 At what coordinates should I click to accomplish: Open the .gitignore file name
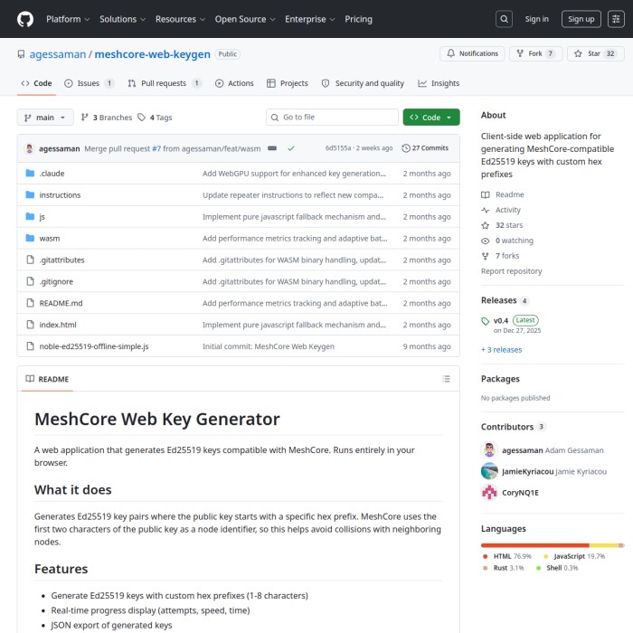tap(56, 281)
